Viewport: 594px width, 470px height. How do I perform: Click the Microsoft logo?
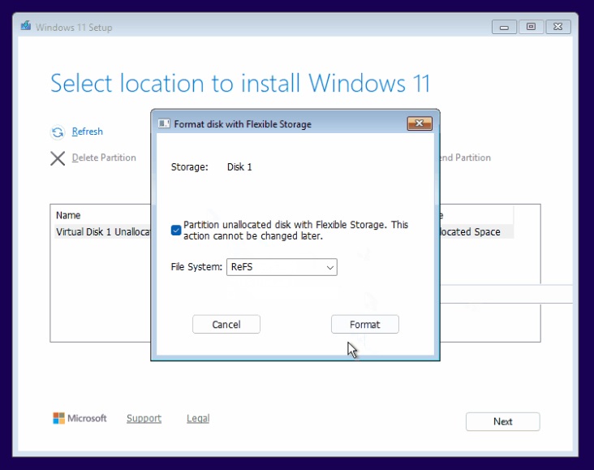point(58,418)
